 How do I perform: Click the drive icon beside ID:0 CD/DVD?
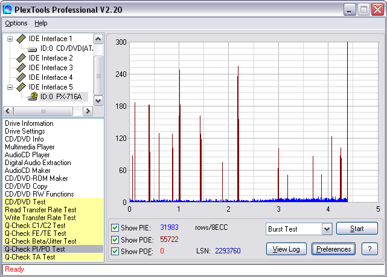tap(33, 50)
